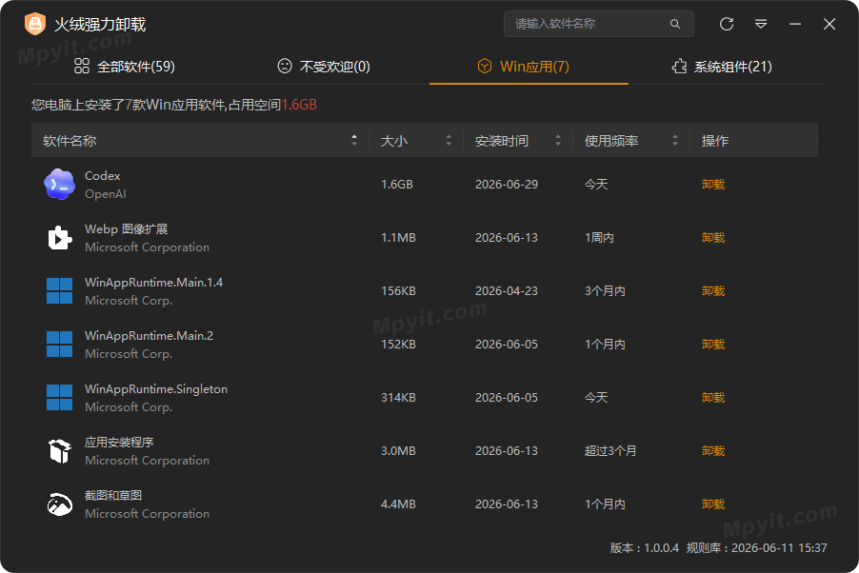
Task: Click the 156KB size cell
Action: click(398, 291)
